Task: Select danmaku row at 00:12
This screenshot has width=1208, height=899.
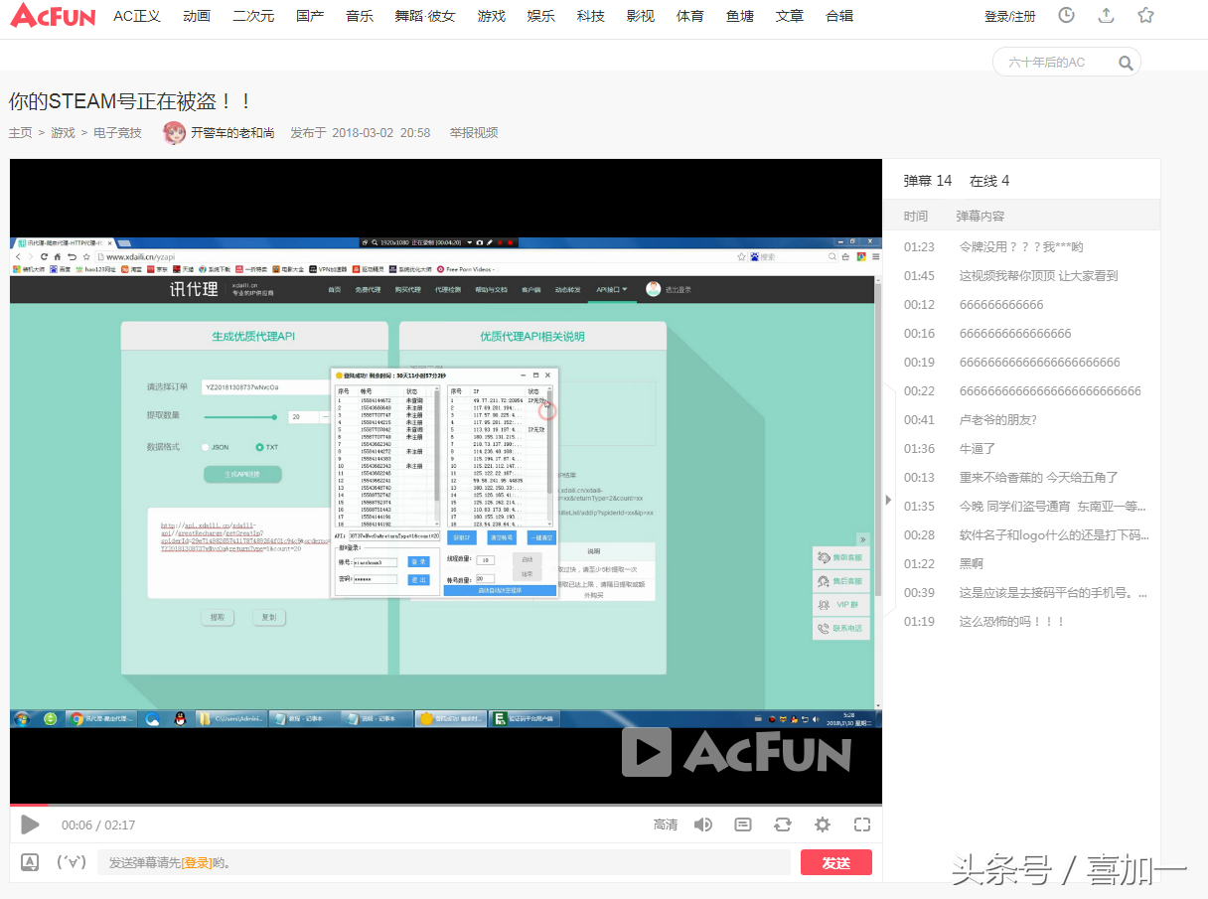Action: point(1021,304)
